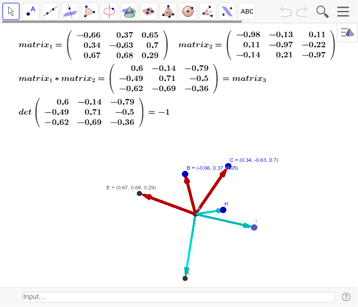Click the Undo arrow

(286, 12)
